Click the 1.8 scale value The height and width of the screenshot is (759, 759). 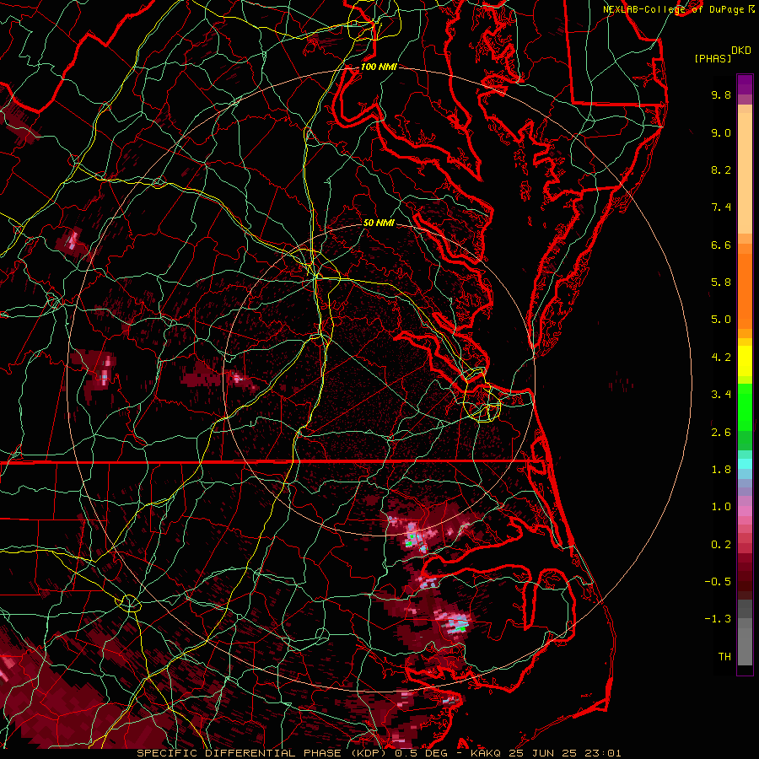(x=721, y=470)
